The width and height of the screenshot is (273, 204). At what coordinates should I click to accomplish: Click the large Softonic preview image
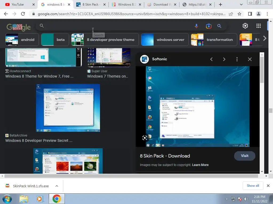pos(198,107)
